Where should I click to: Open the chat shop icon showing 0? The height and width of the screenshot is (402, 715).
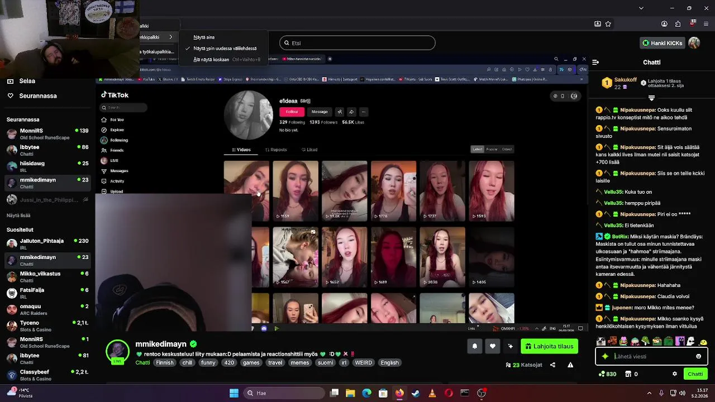point(632,374)
